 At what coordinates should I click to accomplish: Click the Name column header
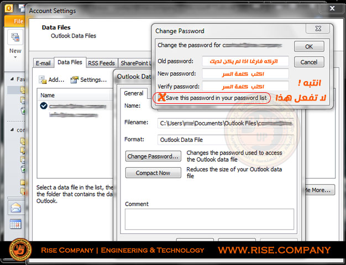click(x=48, y=96)
